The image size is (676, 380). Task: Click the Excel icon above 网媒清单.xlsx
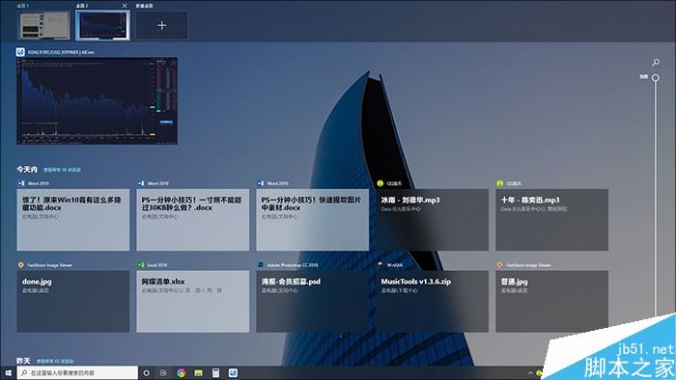[x=141, y=265]
